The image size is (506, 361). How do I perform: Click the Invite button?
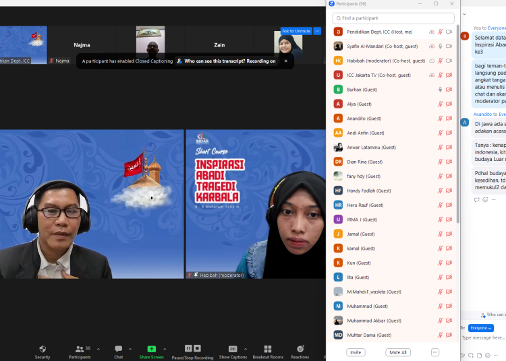pyautogui.click(x=356, y=352)
